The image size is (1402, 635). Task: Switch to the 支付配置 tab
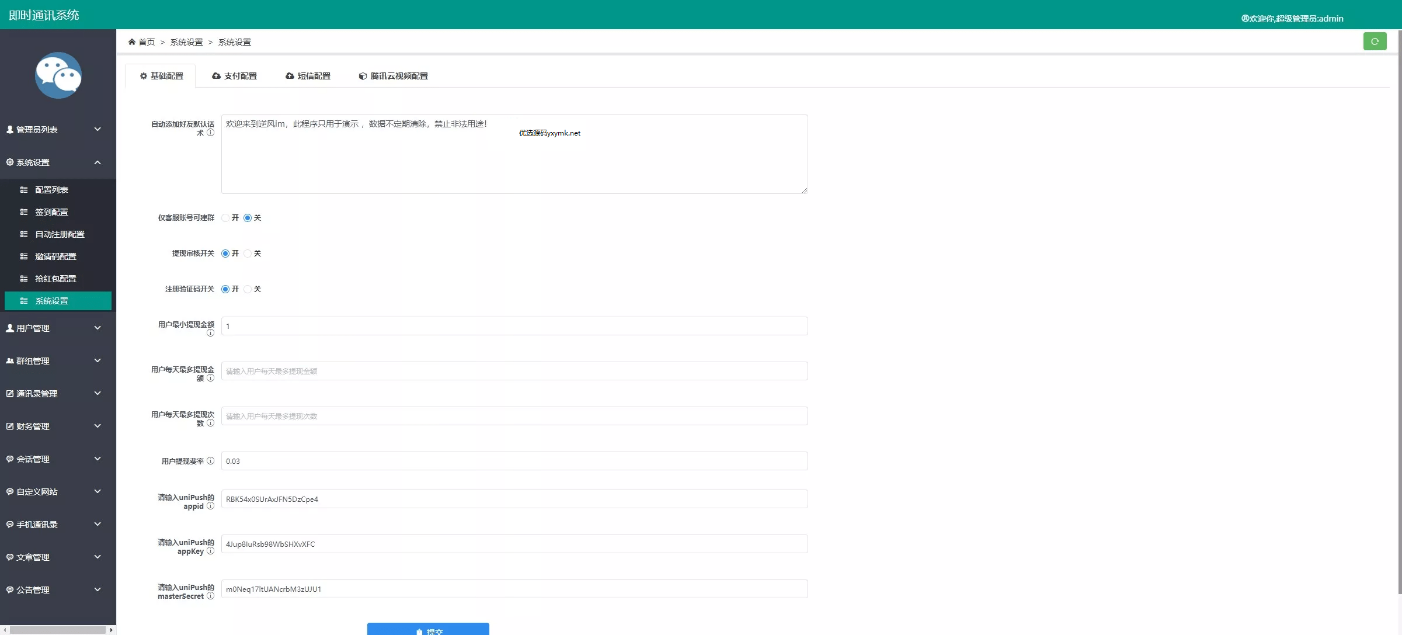pos(235,76)
